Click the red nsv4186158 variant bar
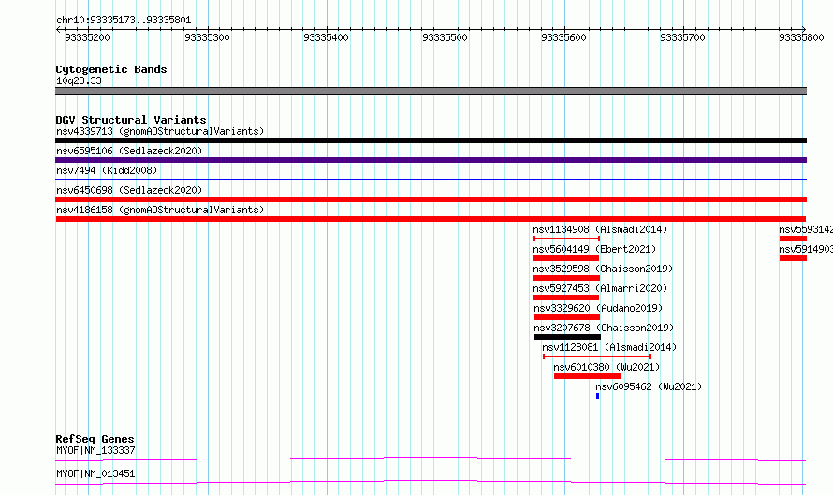 (431, 219)
